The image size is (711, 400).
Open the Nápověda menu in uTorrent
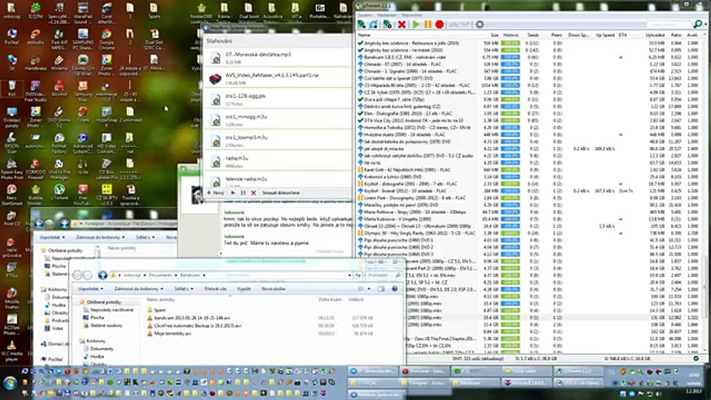411,14
